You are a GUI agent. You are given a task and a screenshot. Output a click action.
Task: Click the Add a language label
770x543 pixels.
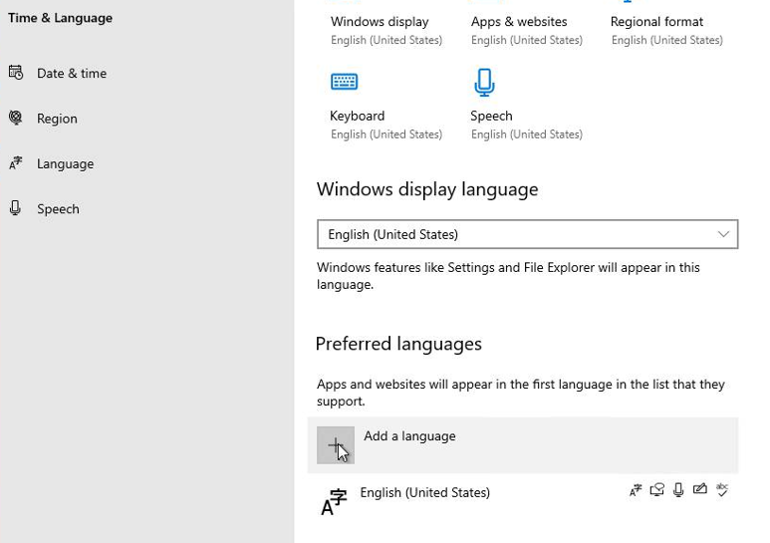point(409,436)
